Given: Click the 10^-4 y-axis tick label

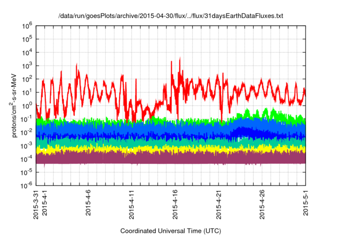Looking at the screenshot, I should 27,159.
